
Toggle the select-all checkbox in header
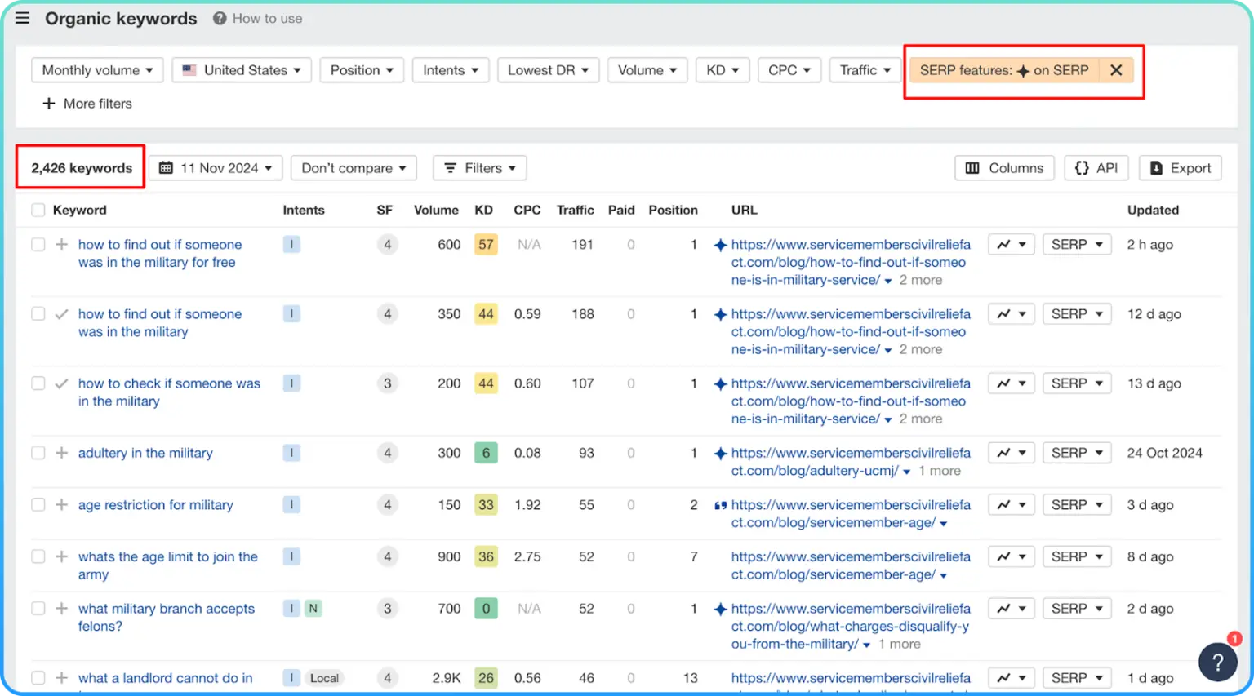coord(38,211)
